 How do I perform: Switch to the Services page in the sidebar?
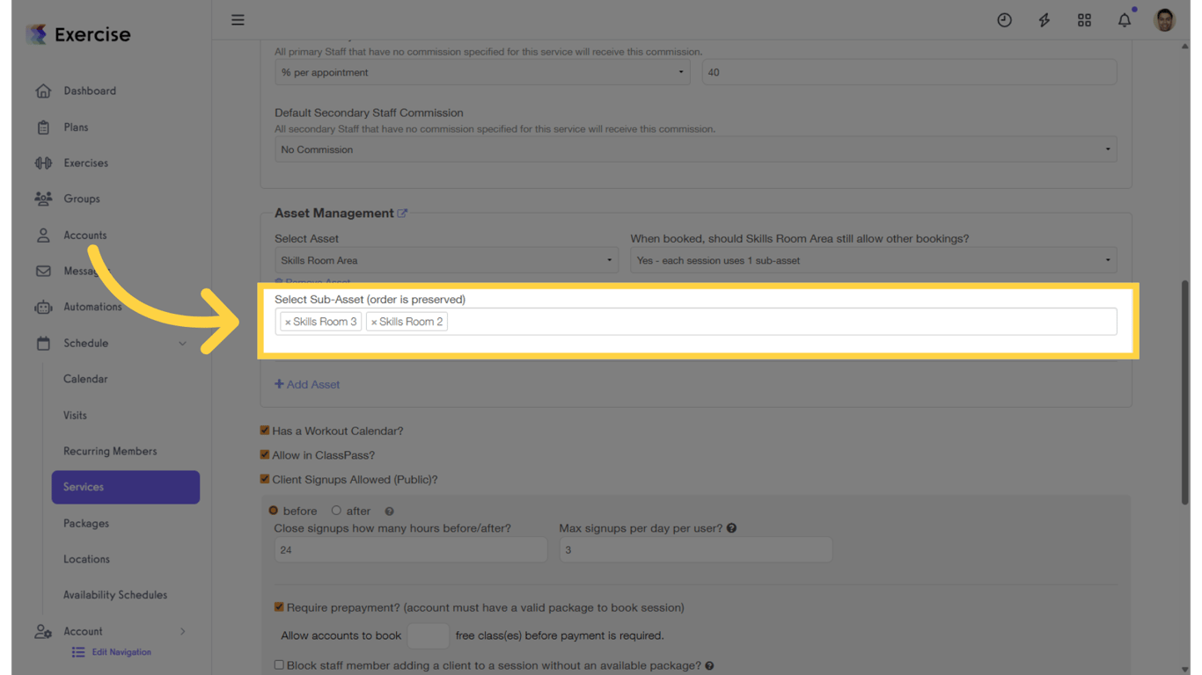[x=83, y=487]
